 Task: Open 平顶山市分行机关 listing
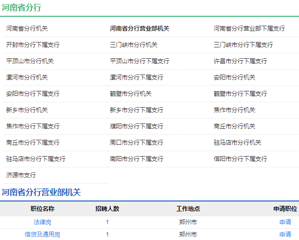(30, 61)
